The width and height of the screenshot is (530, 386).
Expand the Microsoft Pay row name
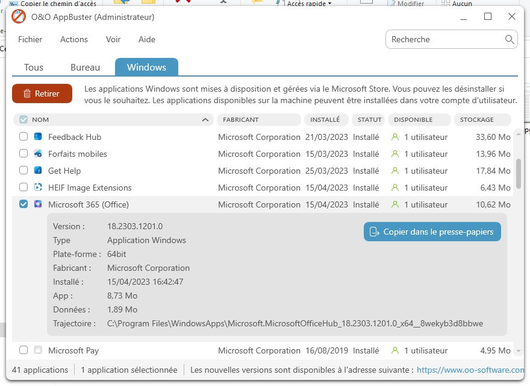[73, 350]
